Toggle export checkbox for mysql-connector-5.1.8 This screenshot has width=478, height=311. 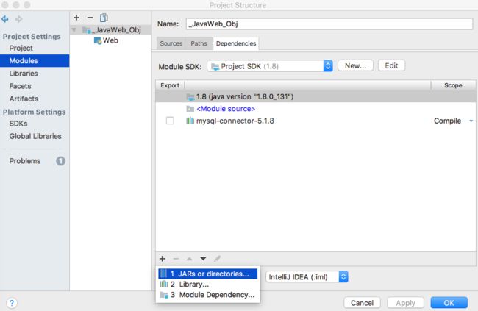pyautogui.click(x=170, y=121)
